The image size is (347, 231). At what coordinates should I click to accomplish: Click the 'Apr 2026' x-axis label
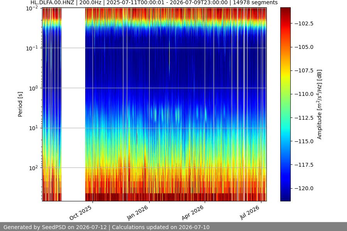click(x=193, y=213)
